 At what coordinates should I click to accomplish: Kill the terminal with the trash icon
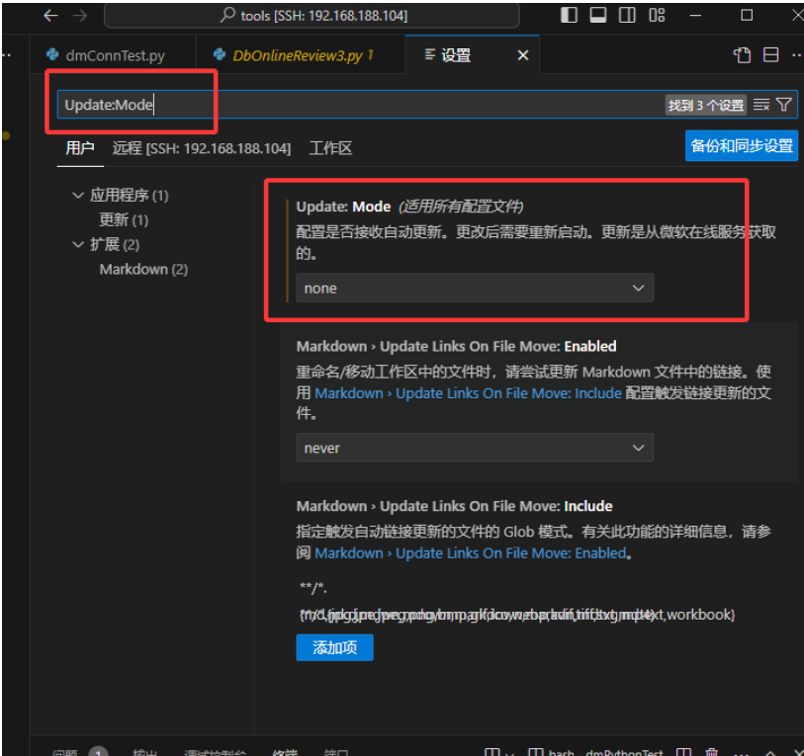click(x=712, y=752)
